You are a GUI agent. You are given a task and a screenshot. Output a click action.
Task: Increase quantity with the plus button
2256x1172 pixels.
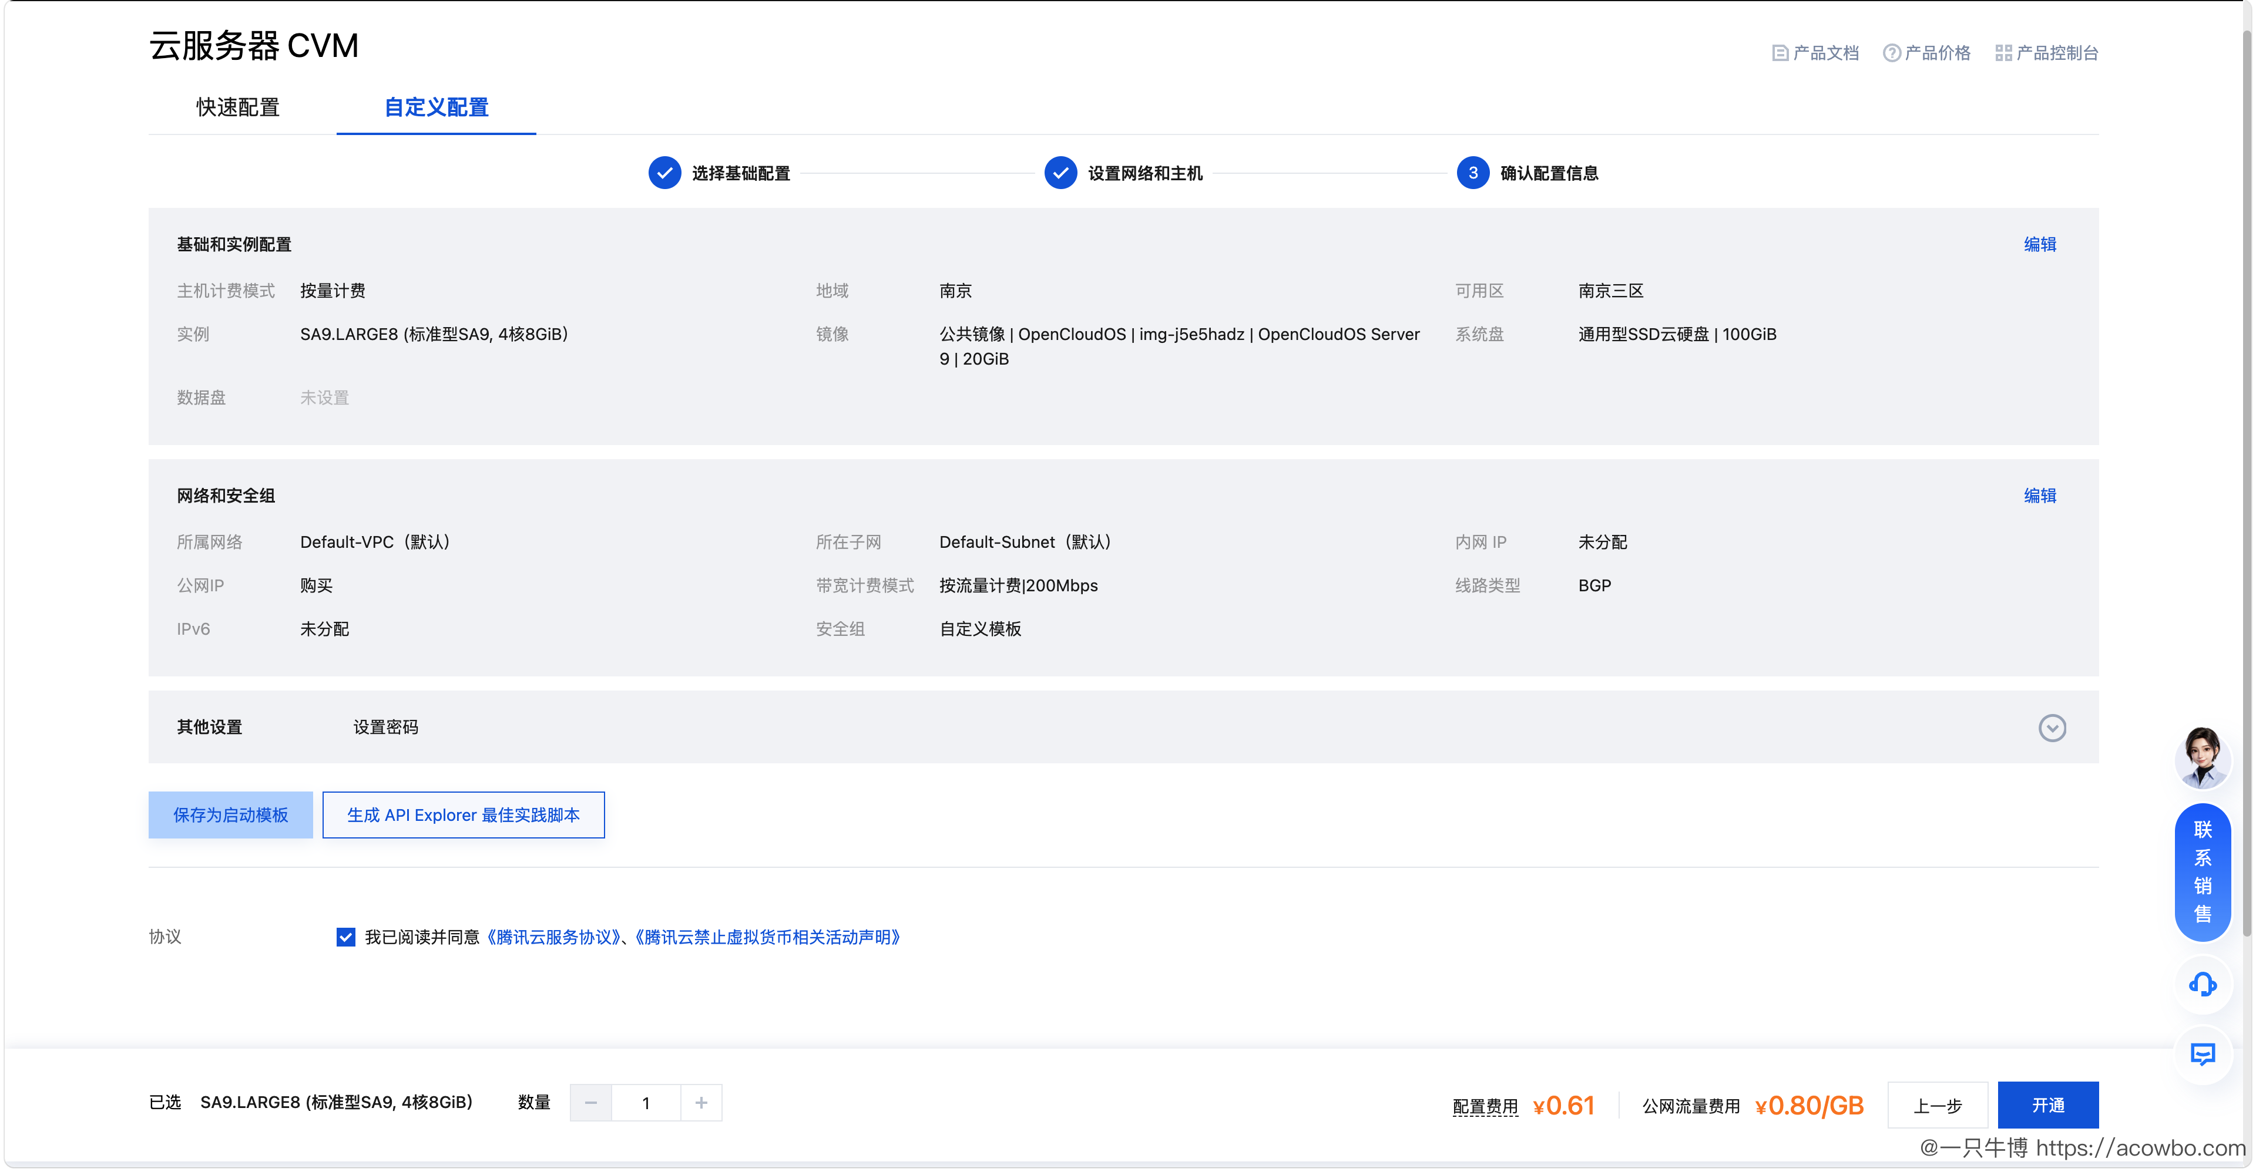coord(701,1103)
